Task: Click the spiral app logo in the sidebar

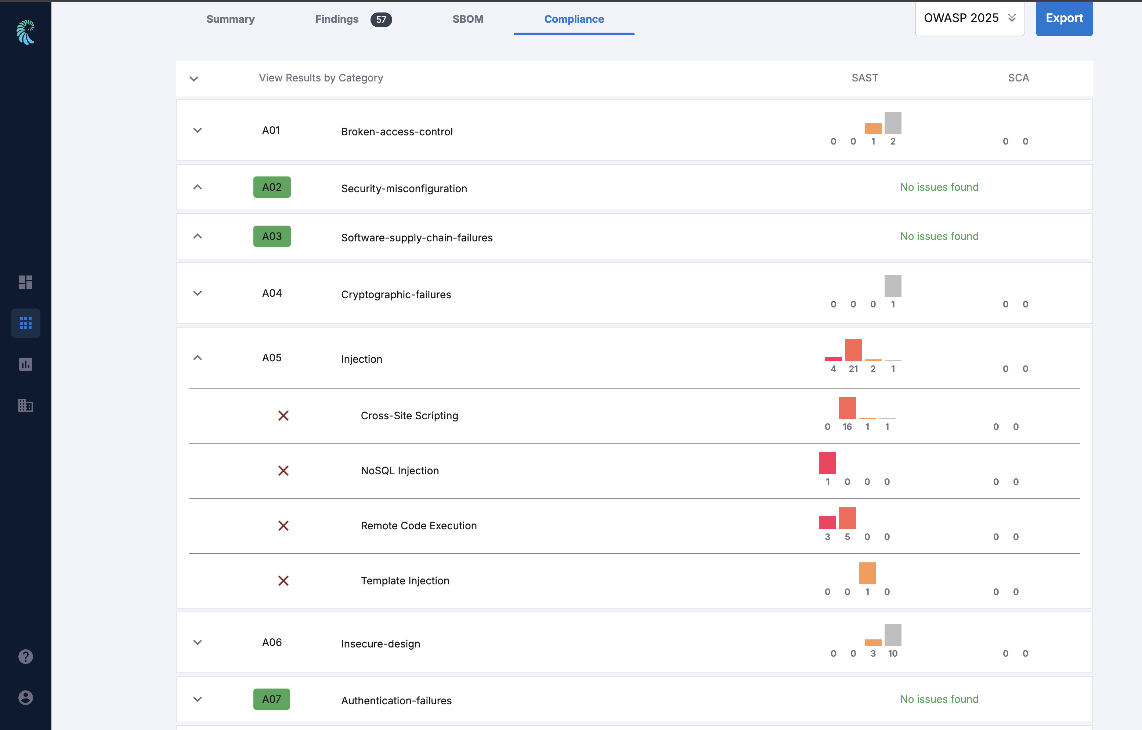Action: point(26,32)
